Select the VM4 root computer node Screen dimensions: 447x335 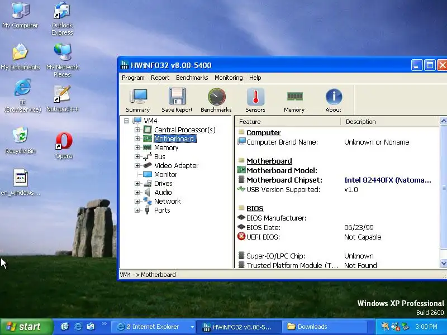(x=150, y=121)
